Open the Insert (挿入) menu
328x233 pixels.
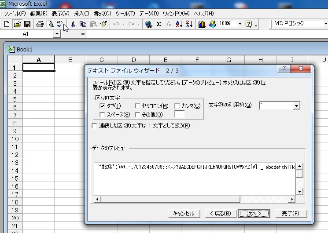tap(81, 14)
